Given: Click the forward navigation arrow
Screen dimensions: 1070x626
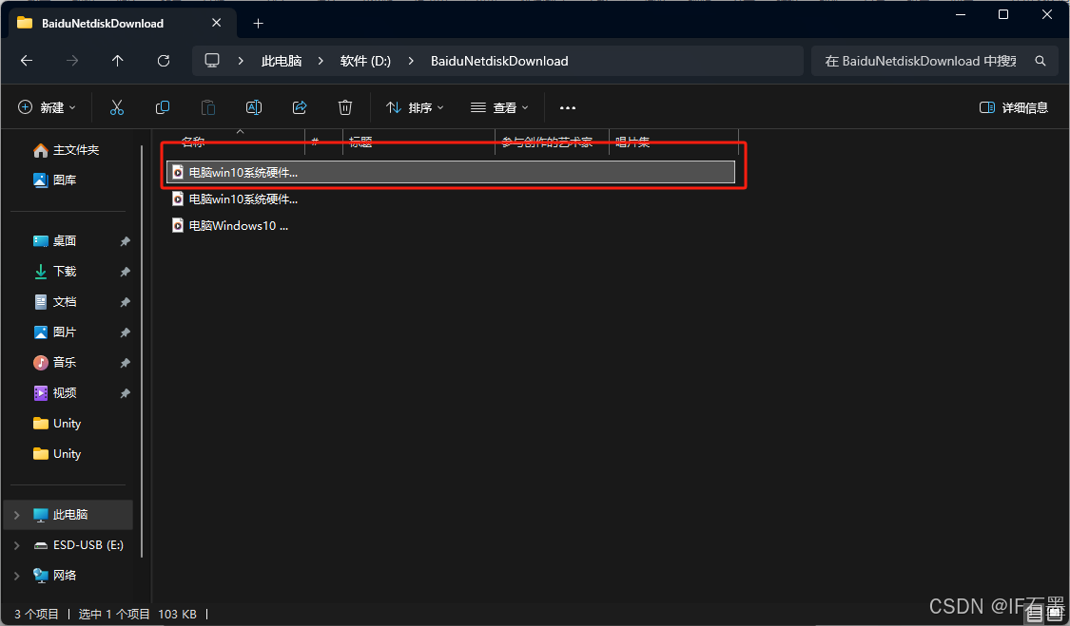Looking at the screenshot, I should point(72,61).
